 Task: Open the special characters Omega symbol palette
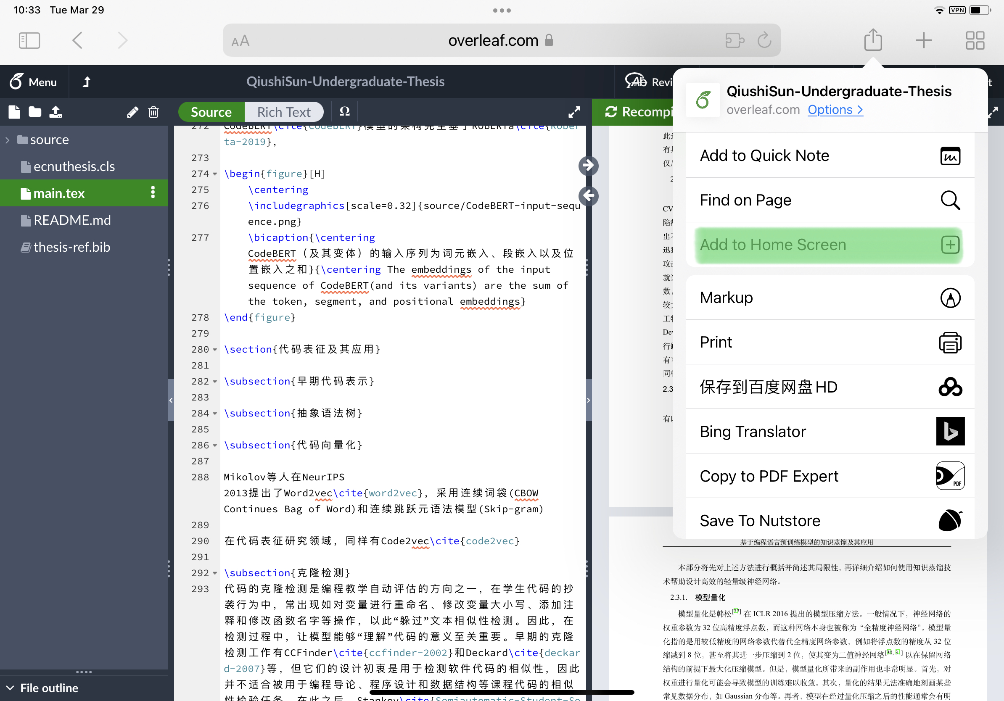(345, 112)
